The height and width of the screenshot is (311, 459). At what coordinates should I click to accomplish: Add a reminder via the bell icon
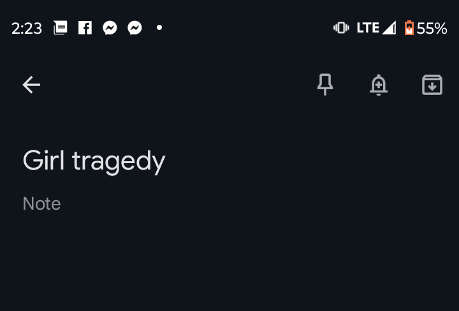[x=379, y=85]
